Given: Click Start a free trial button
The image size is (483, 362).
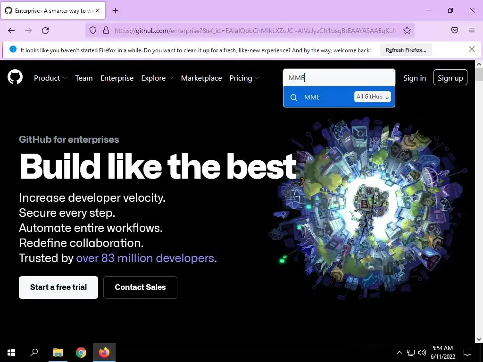Looking at the screenshot, I should pyautogui.click(x=58, y=288).
